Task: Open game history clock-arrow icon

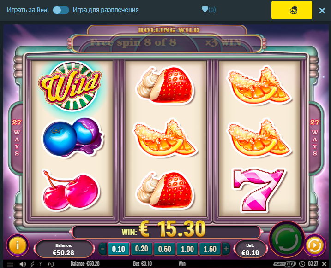Action: pos(51,264)
